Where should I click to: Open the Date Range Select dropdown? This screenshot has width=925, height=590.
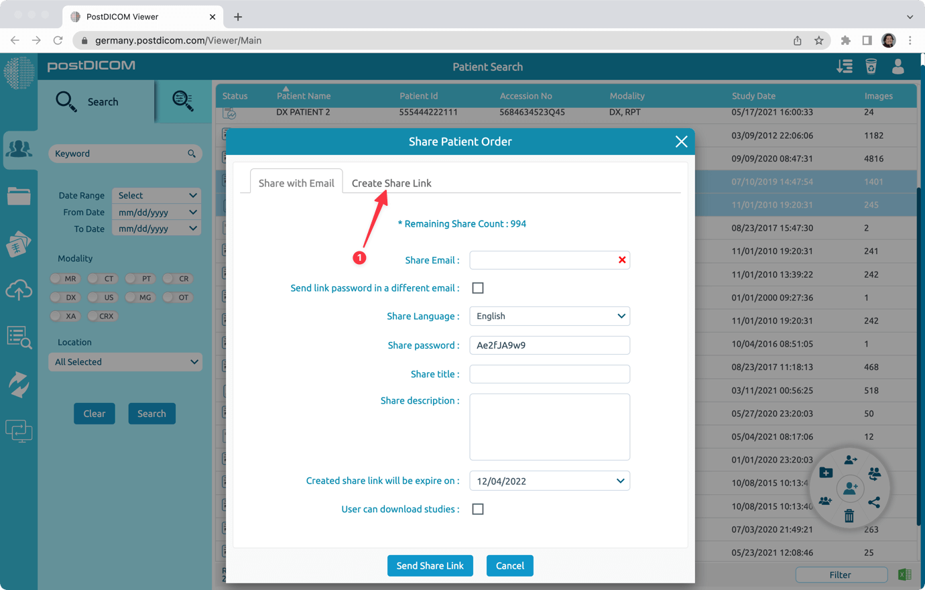tap(157, 195)
